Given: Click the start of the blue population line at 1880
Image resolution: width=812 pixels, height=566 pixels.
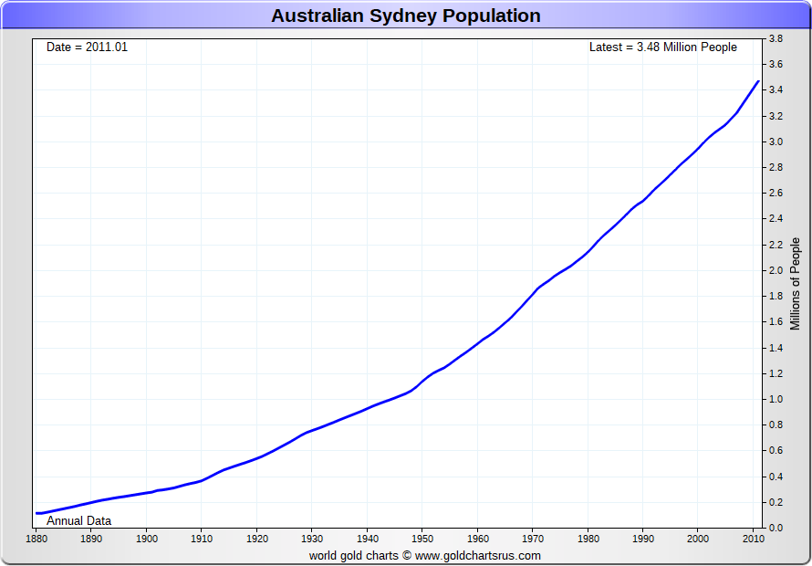Looking at the screenshot, I should coord(36,513).
